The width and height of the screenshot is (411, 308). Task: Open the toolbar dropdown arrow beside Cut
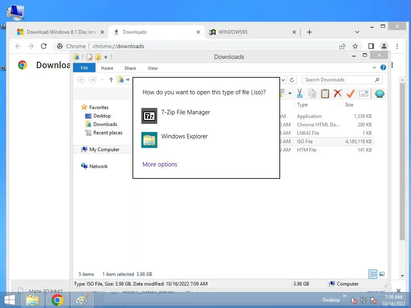pos(290,93)
